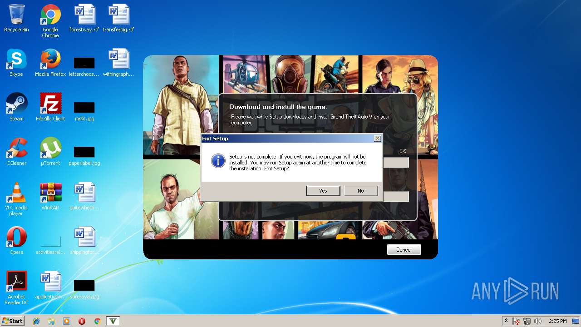
Task: Open the Steam desktop shortcut
Action: pyautogui.click(x=16, y=107)
